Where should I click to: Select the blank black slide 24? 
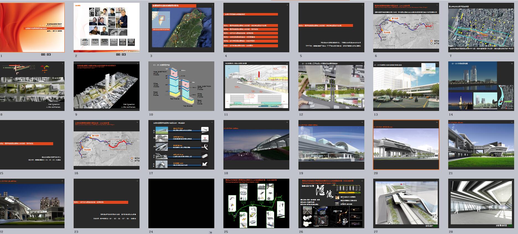[x=181, y=203]
